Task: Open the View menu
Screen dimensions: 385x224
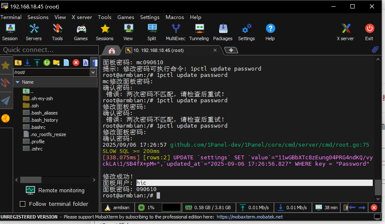Action: tap(60, 17)
